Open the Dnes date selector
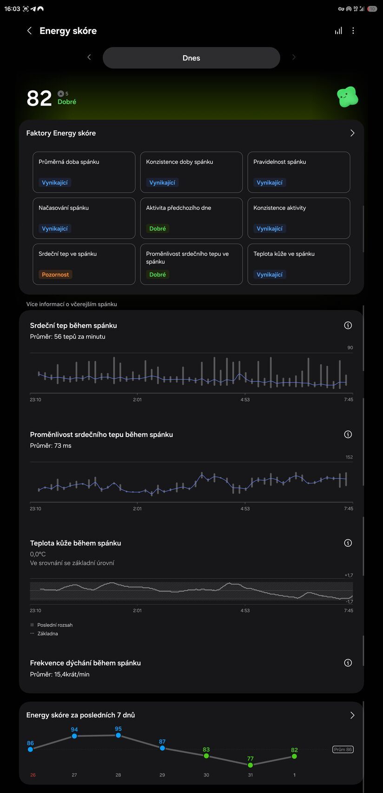 coord(191,58)
